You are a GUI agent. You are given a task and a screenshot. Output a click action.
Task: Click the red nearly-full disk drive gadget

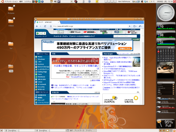pos(166,107)
